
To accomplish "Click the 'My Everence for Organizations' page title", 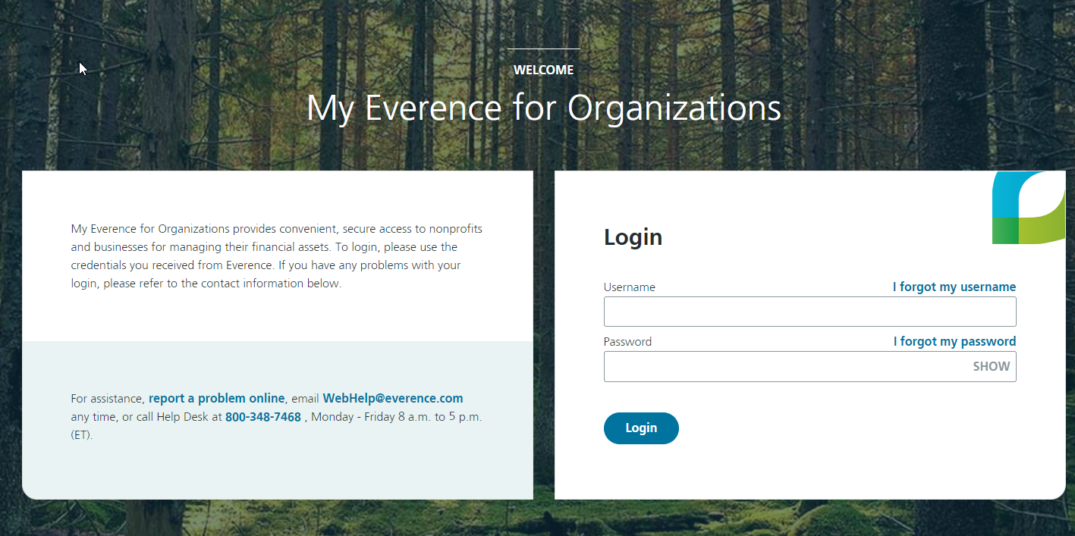I will point(543,108).
